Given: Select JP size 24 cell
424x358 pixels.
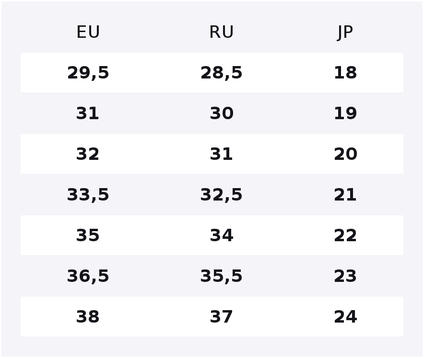Looking at the screenshot, I should pyautogui.click(x=346, y=317).
